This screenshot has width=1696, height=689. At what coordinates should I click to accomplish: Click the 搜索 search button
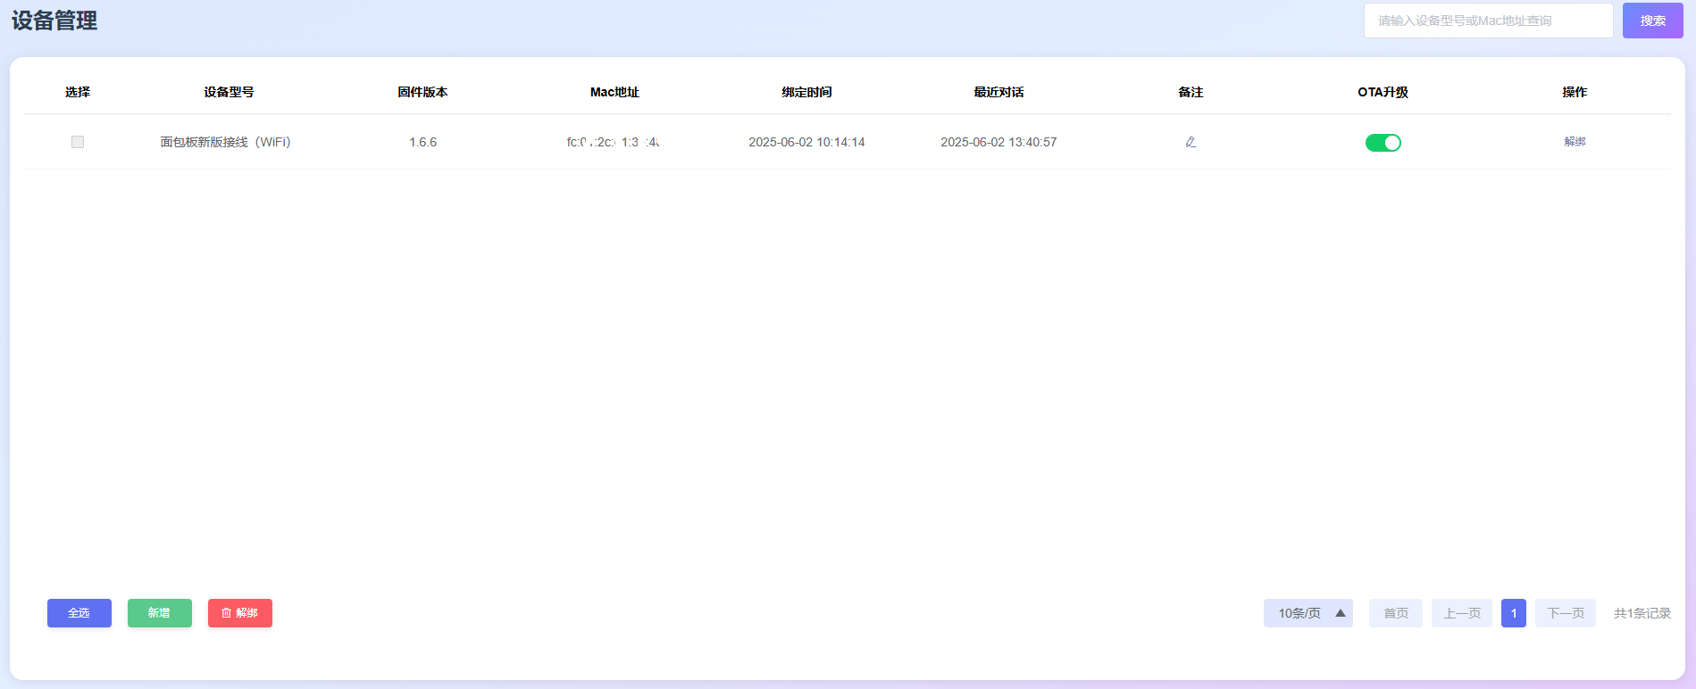point(1652,21)
